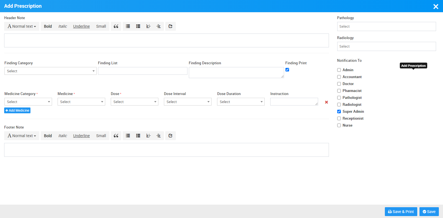The height and width of the screenshot is (218, 443).
Task: Insert blockquote in Footer Note
Action: pyautogui.click(x=116, y=136)
